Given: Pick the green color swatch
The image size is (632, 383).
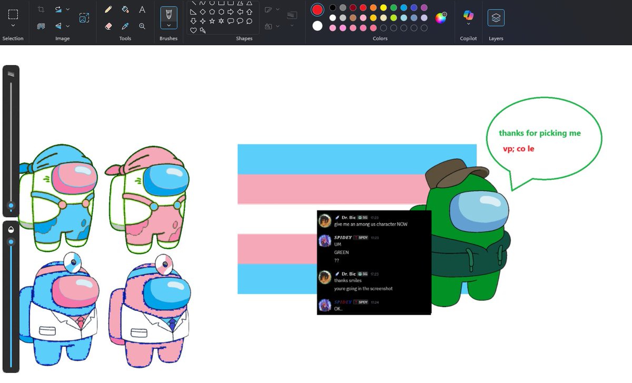Looking at the screenshot, I should coord(393,7).
